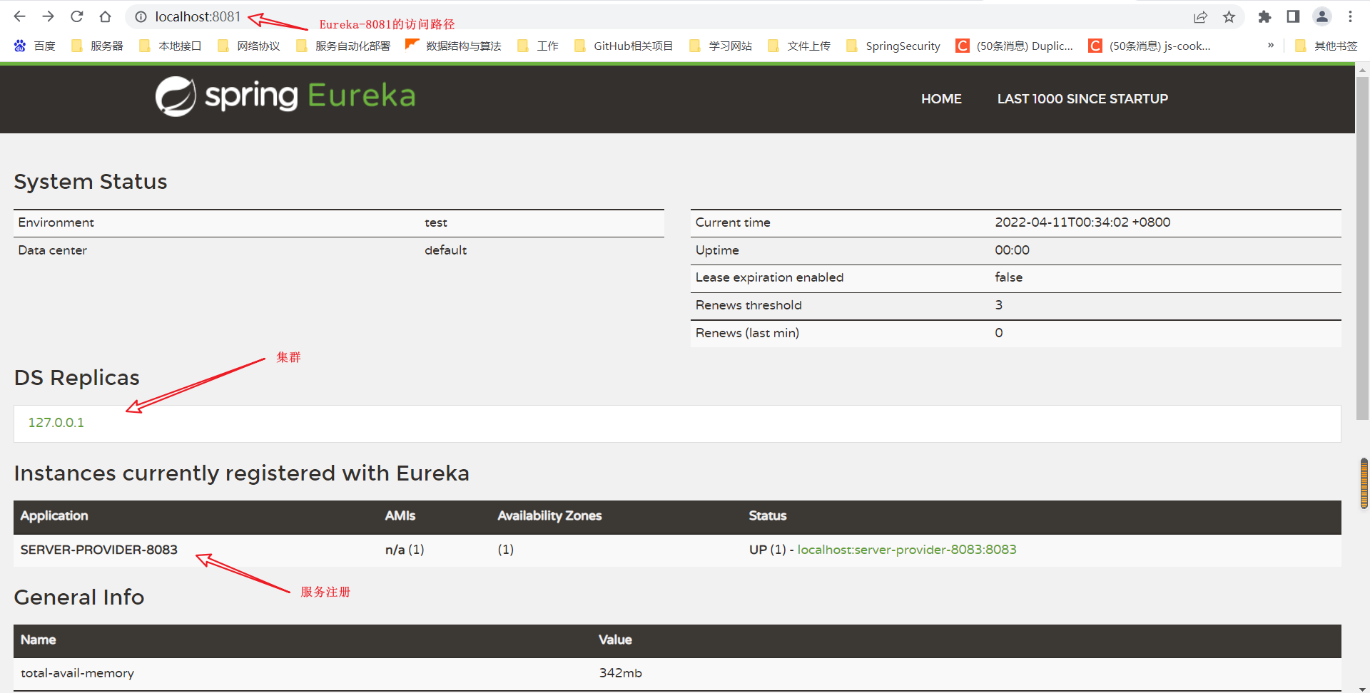This screenshot has width=1370, height=693.
Task: Click the Data center value default
Action: pyautogui.click(x=445, y=250)
